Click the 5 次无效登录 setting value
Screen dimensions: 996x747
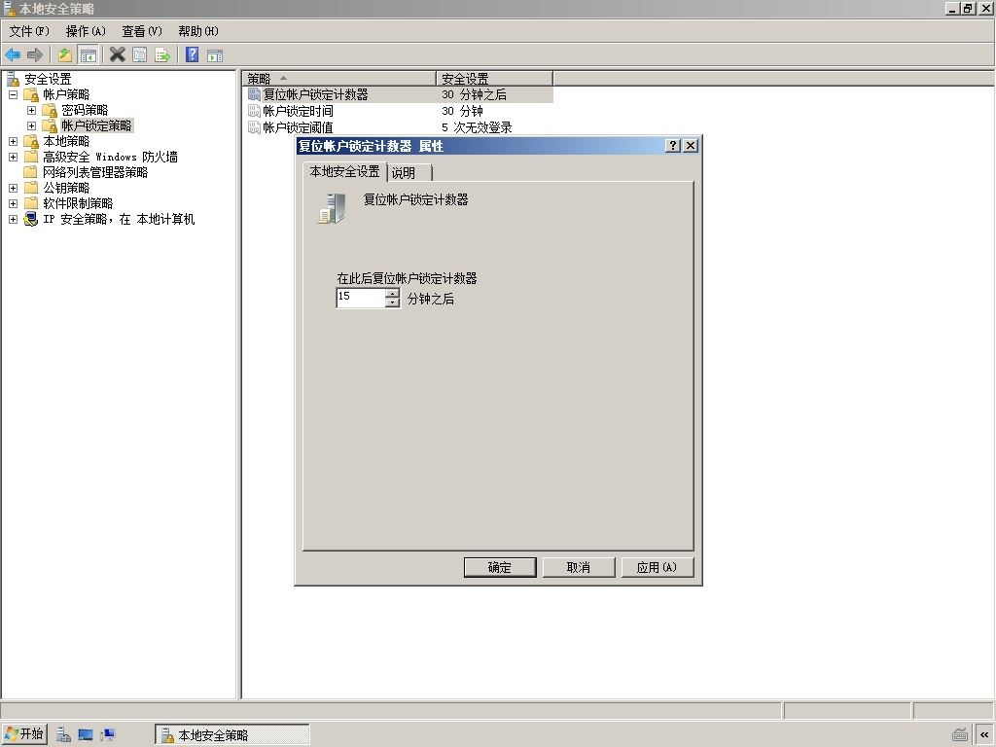coord(477,127)
